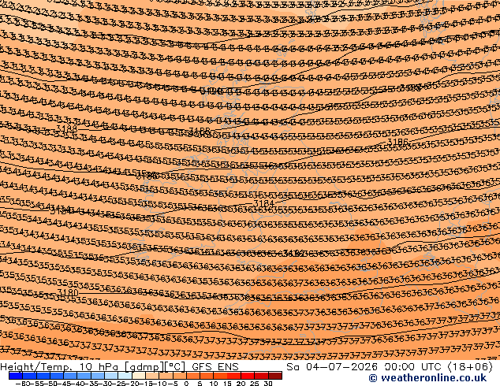
Task: Click the darkest blue legend swatch below -60
Action: click(x=16, y=376)
